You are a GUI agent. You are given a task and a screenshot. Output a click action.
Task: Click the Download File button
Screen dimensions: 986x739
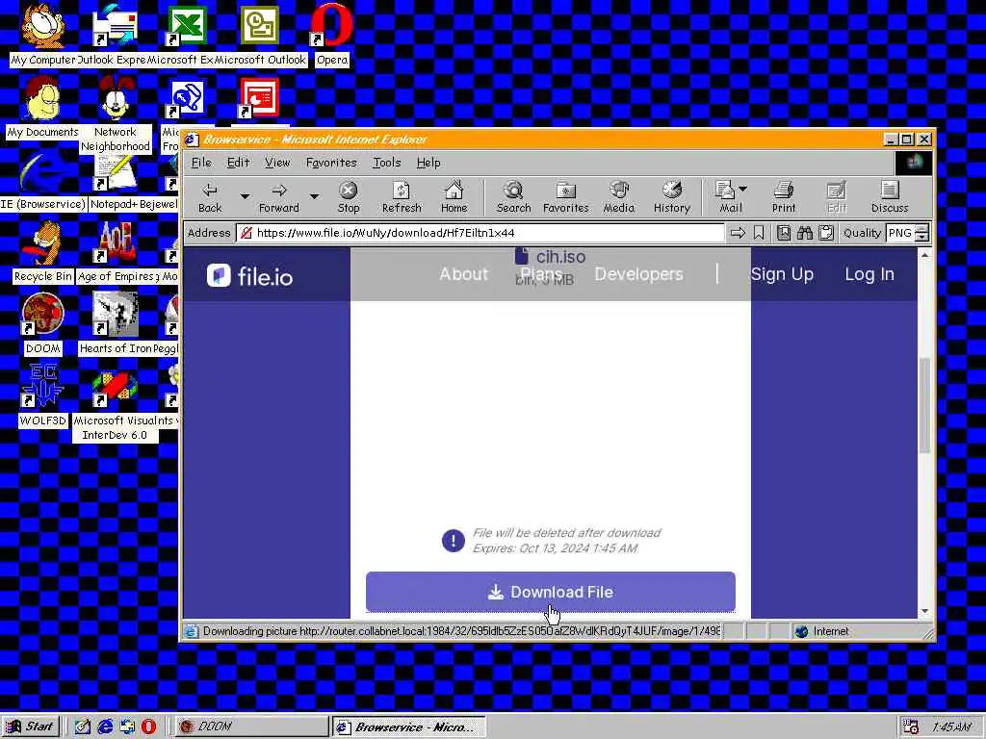point(550,592)
